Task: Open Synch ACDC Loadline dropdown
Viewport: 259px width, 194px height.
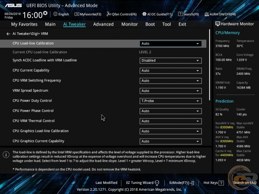Action: pos(170,61)
